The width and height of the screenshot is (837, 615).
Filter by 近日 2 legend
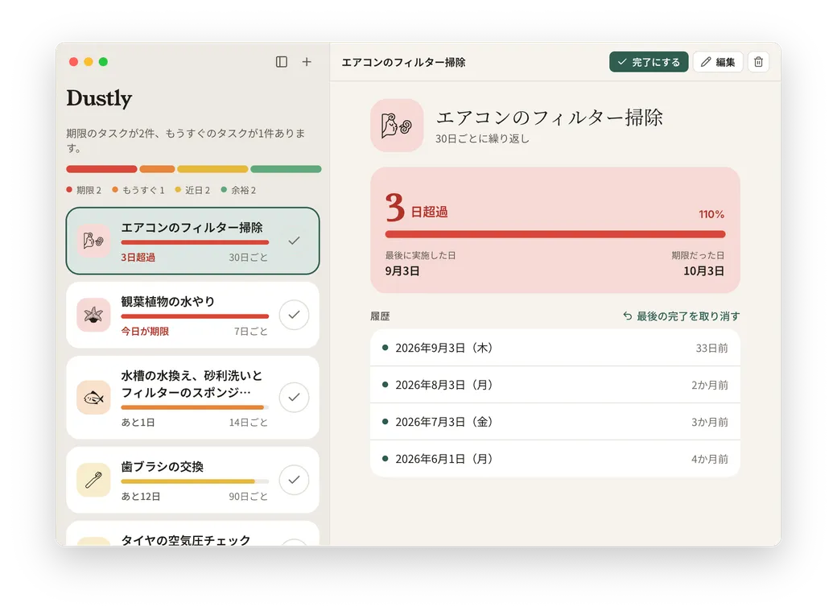(192, 190)
